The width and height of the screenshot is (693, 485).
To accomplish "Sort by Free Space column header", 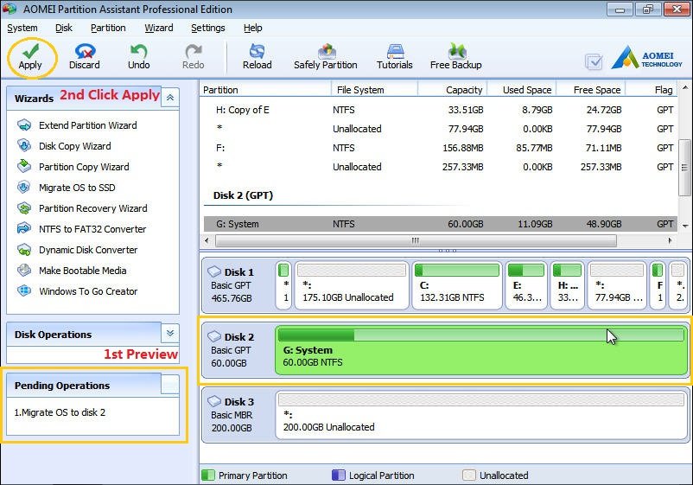I will pyautogui.click(x=591, y=89).
